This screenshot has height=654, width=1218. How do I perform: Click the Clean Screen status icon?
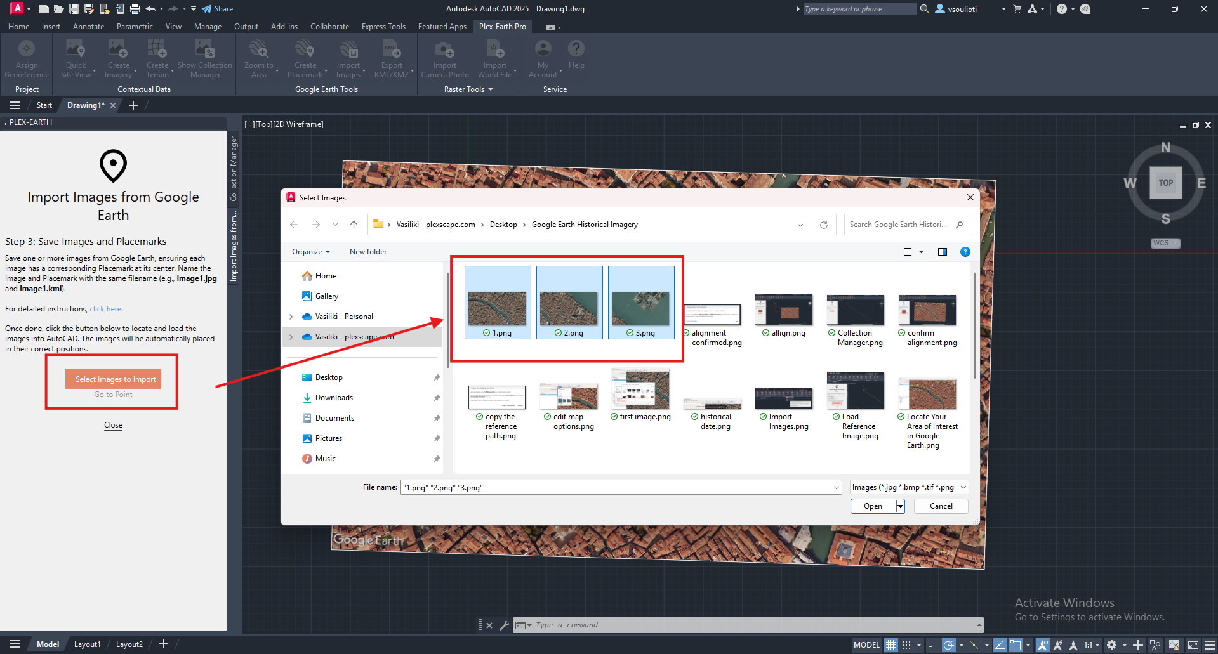pyautogui.click(x=1193, y=645)
